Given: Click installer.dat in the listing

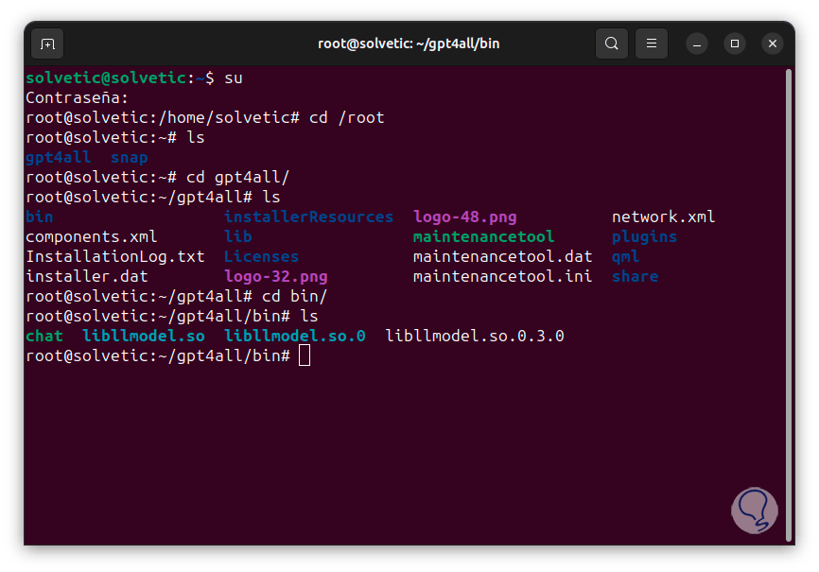Looking at the screenshot, I should tap(87, 276).
